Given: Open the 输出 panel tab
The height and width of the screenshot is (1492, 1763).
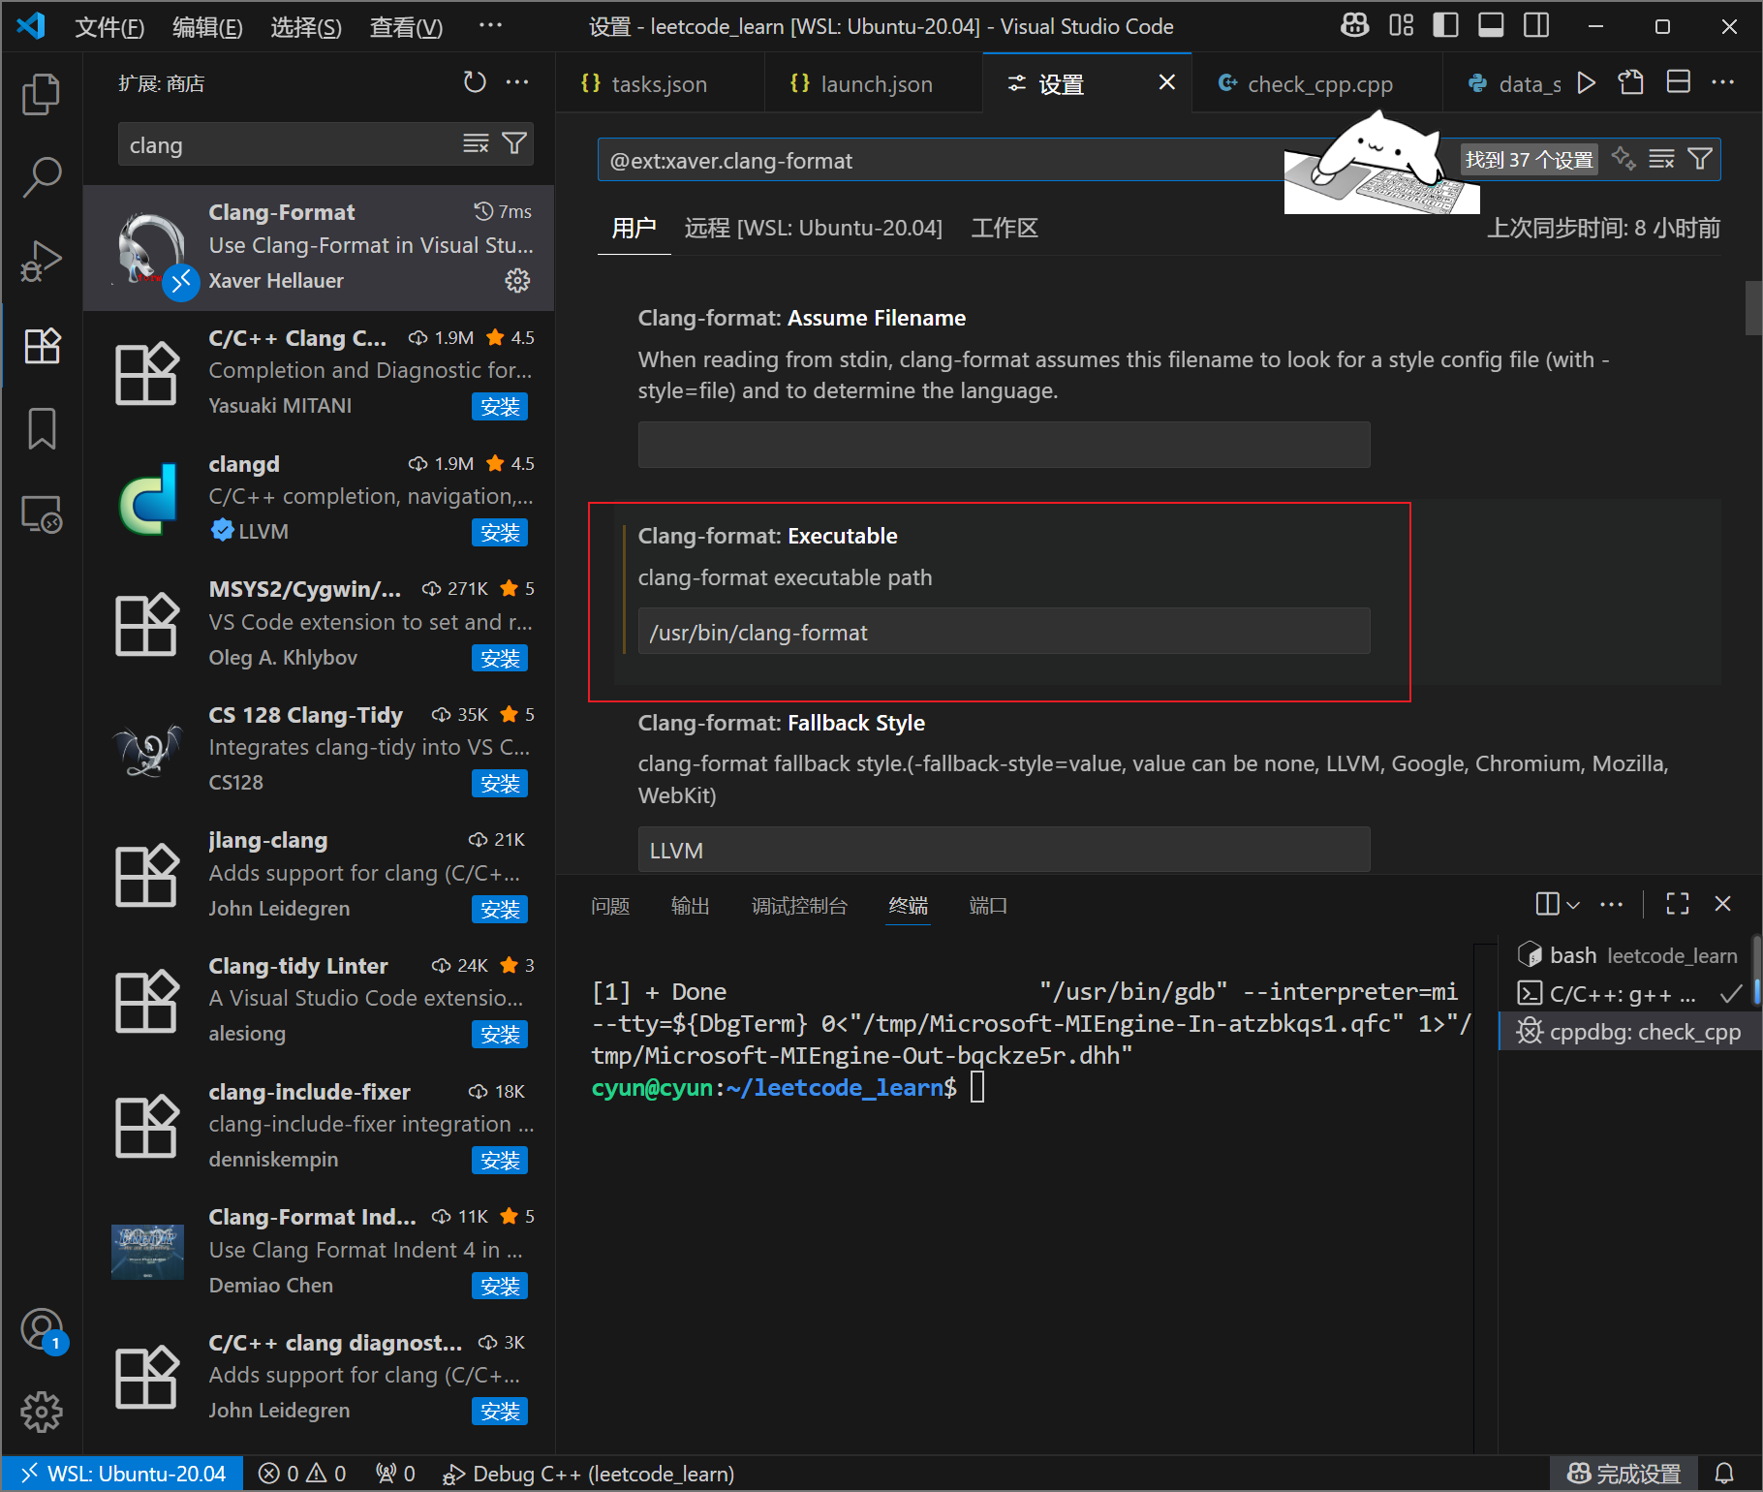Looking at the screenshot, I should click(691, 906).
